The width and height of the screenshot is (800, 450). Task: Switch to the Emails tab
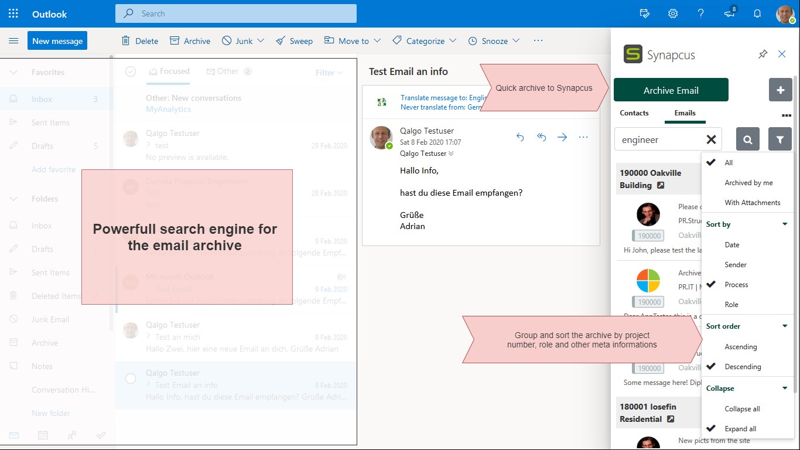coord(685,113)
